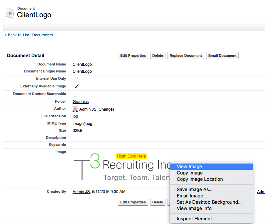265x224 pixels.
Task: Pick Email Image… in the context menu
Action: (x=211, y=196)
